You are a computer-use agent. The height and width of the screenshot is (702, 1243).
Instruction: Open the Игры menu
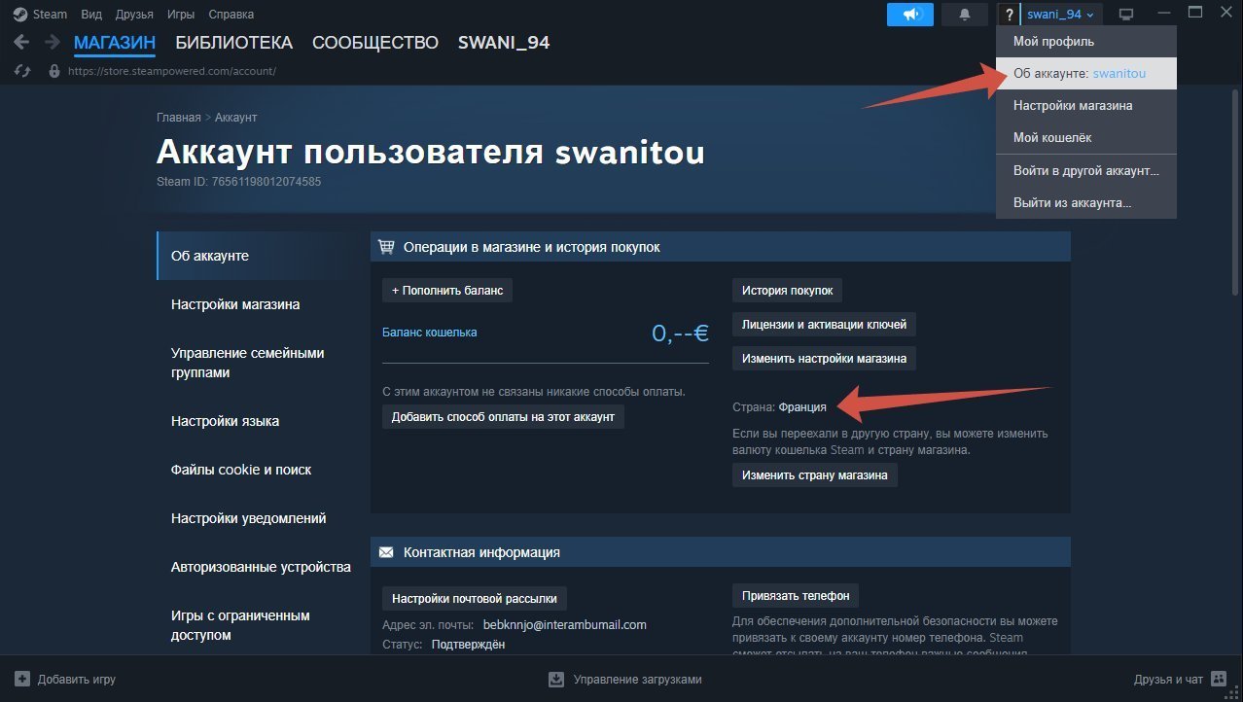[x=180, y=15]
